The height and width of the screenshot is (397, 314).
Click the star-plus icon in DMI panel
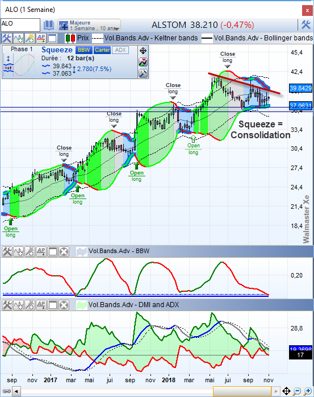[30, 305]
